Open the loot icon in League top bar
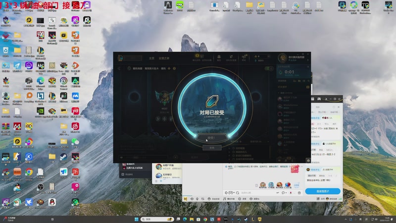The height and width of the screenshot is (223, 396). pyautogui.click(x=219, y=57)
